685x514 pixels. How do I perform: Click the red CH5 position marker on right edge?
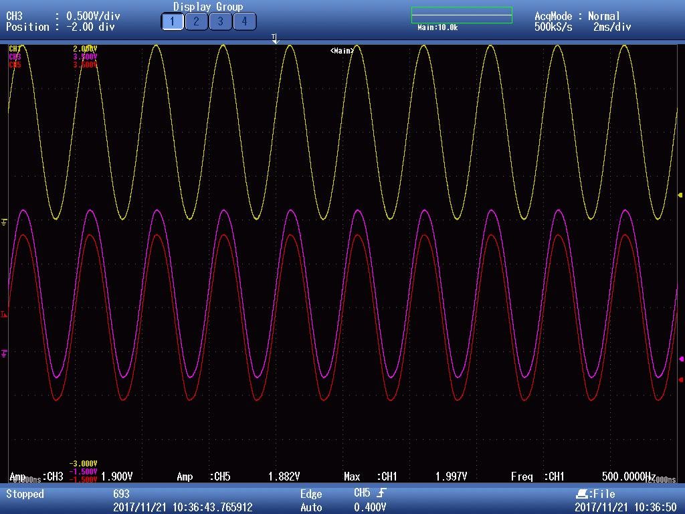pos(681,380)
